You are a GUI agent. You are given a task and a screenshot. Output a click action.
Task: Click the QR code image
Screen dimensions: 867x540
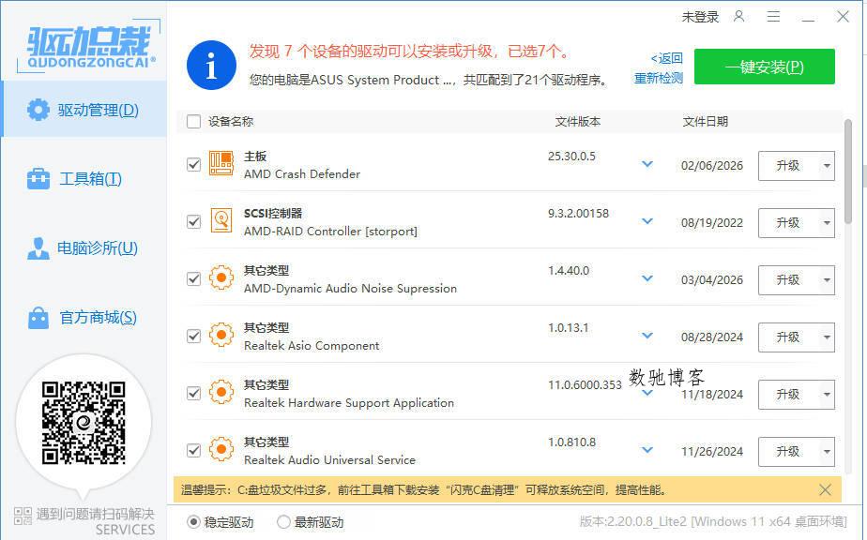tap(84, 423)
